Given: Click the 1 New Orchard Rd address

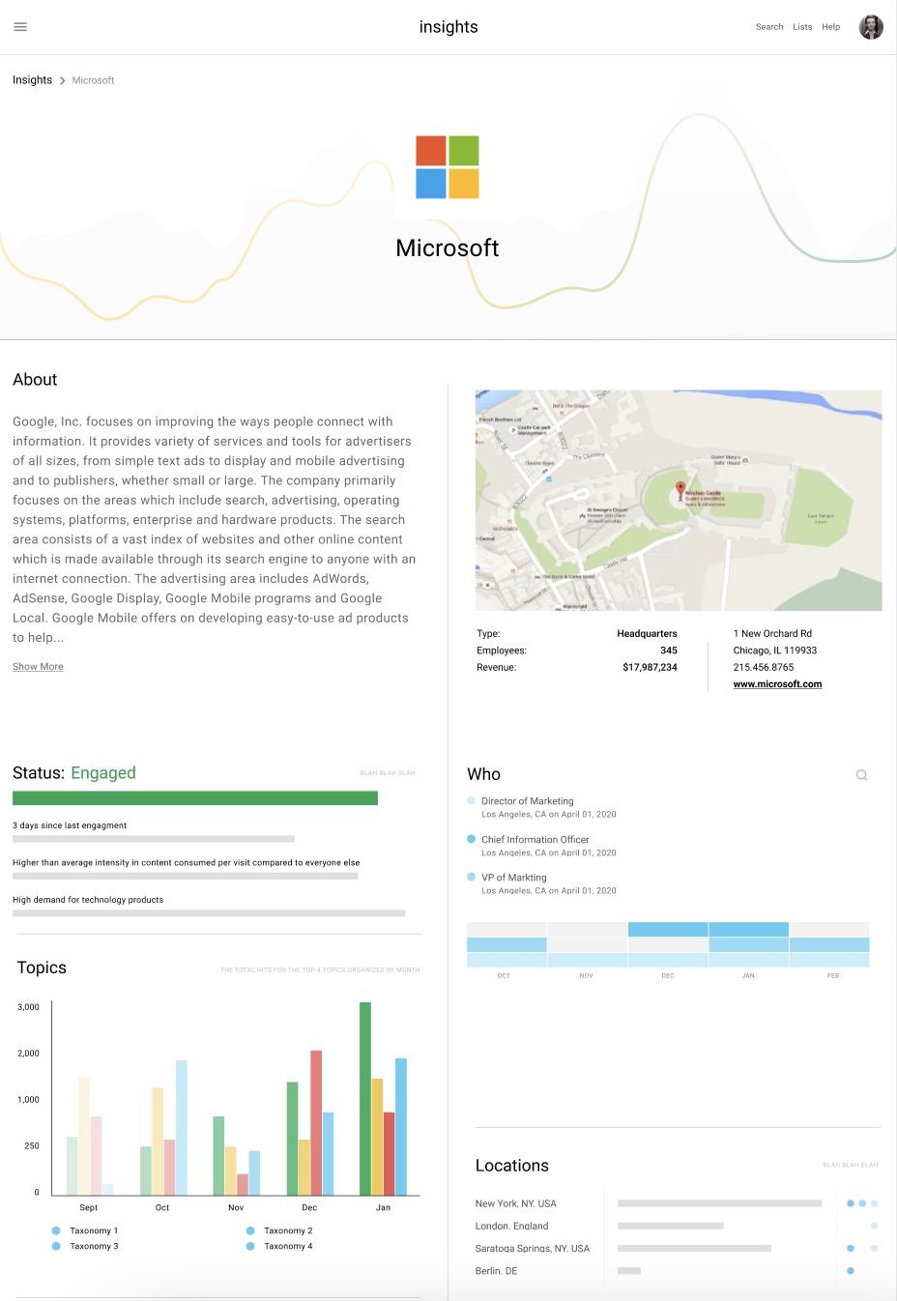Looking at the screenshot, I should pyautogui.click(x=772, y=634).
